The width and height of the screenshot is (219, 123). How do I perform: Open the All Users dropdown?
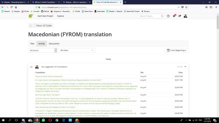pyautogui.click(x=77, y=50)
